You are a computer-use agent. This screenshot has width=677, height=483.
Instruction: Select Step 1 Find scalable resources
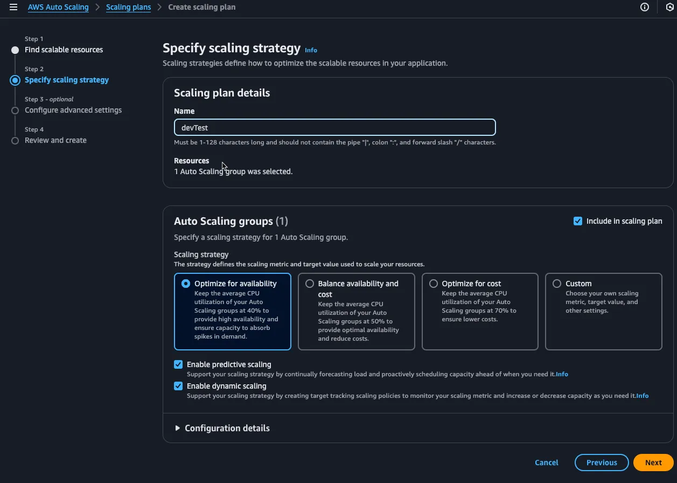64,50
